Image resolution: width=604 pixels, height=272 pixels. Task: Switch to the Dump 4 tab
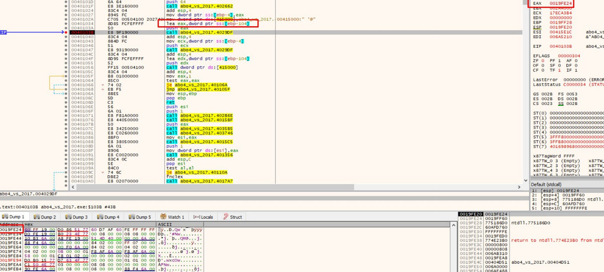tap(108, 217)
